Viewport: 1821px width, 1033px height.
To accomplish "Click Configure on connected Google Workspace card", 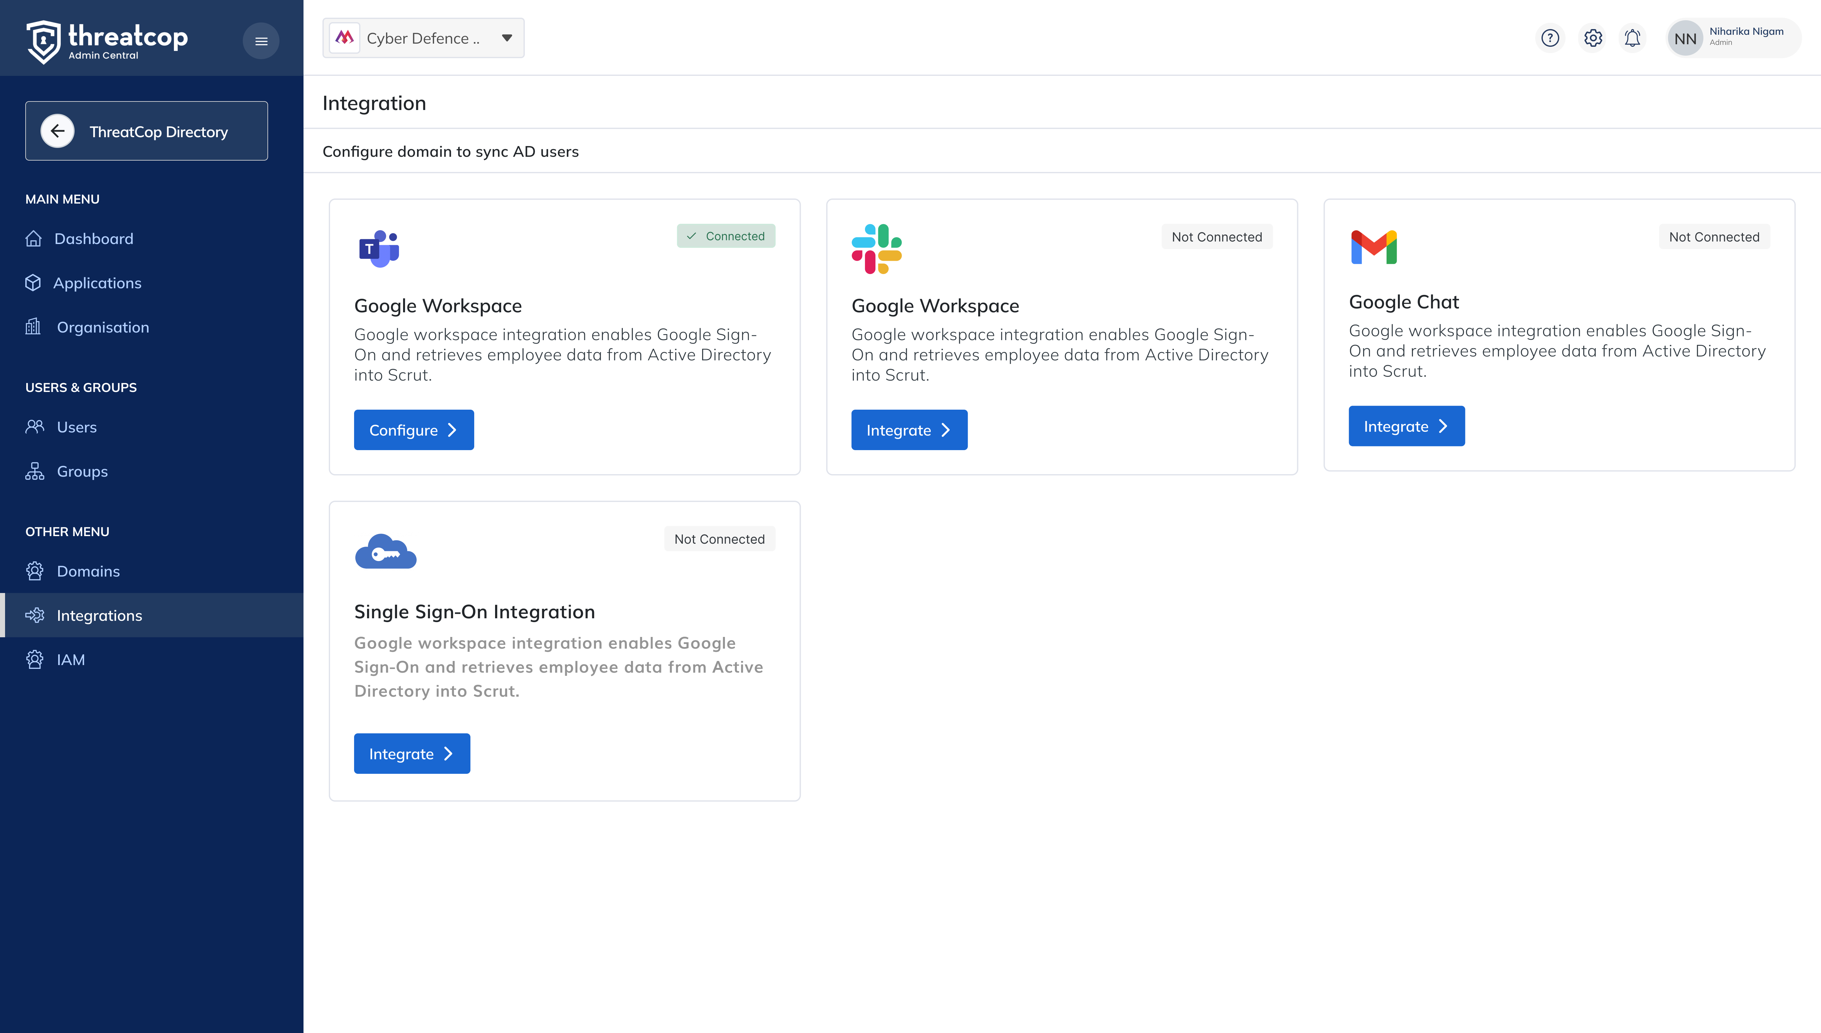I will [414, 430].
